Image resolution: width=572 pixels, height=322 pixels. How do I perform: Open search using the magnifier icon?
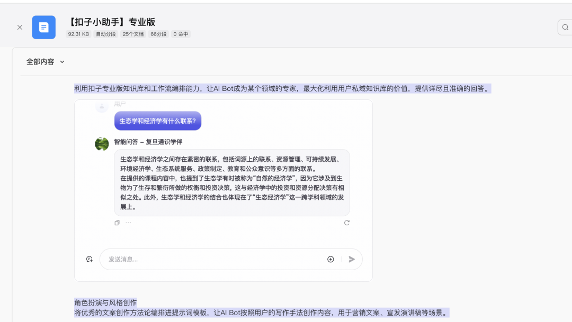point(565,27)
